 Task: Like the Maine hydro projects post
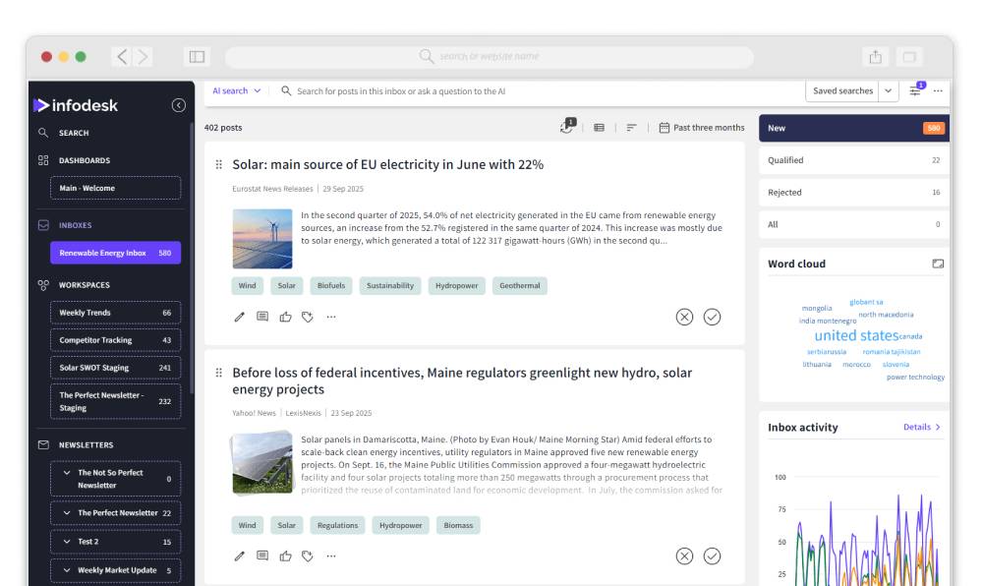click(x=284, y=556)
